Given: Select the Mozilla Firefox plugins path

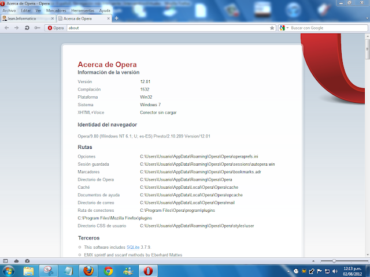Looking at the screenshot, I should (115, 218).
